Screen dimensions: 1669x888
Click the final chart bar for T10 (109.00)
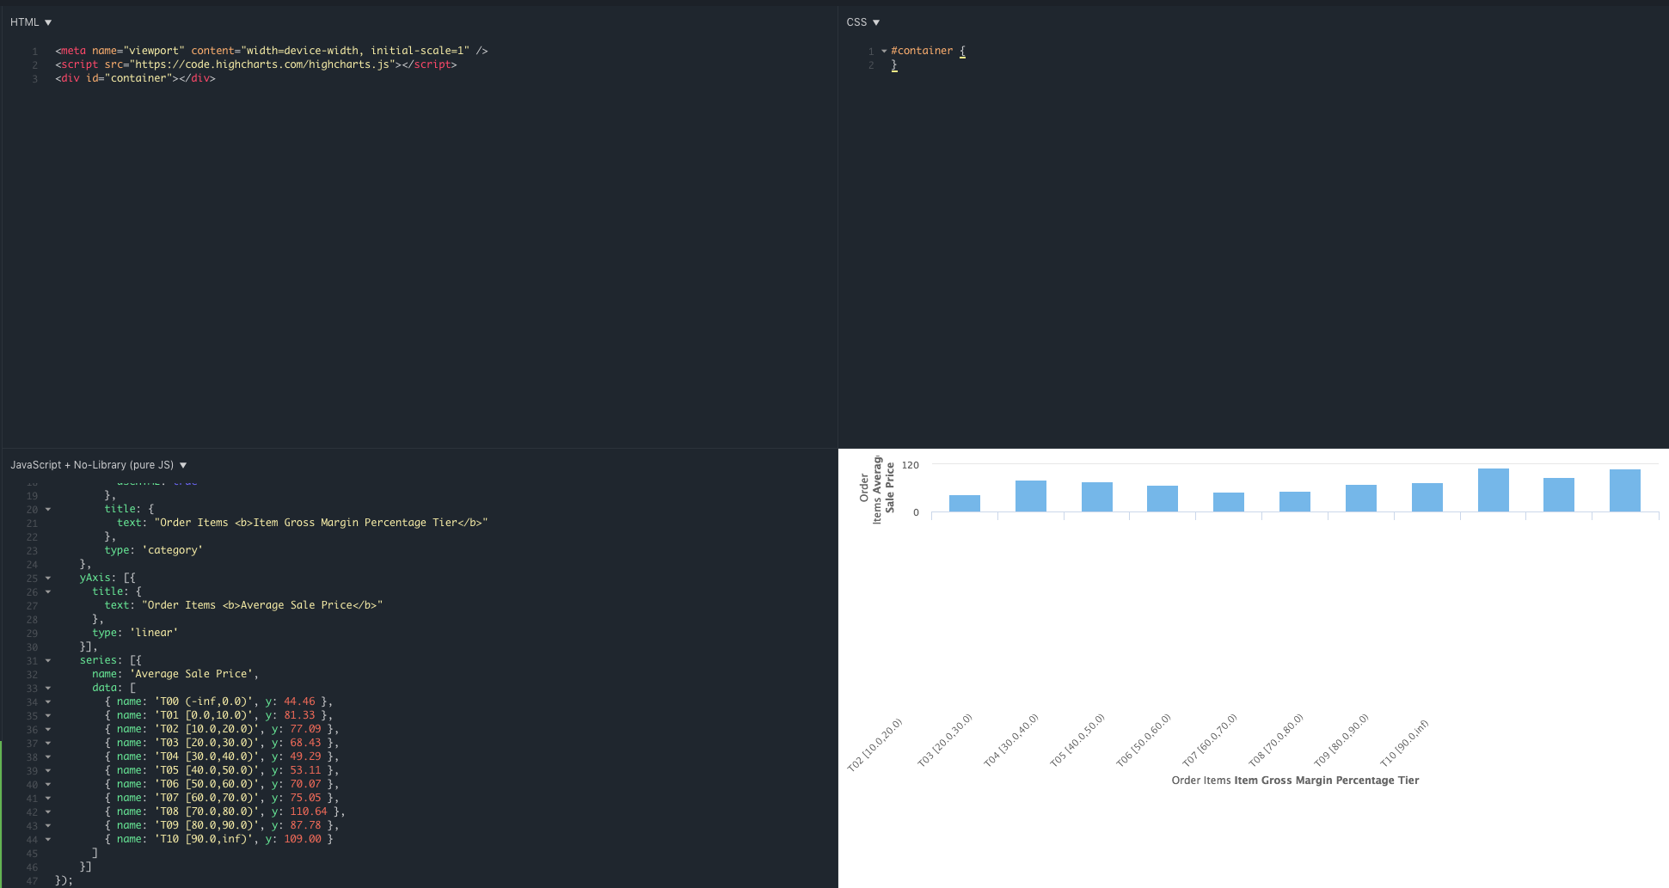click(x=1625, y=491)
